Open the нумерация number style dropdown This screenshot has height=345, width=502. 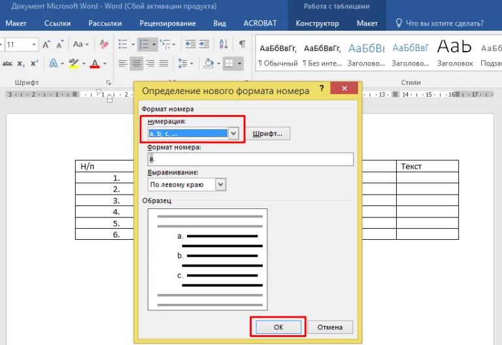[234, 133]
